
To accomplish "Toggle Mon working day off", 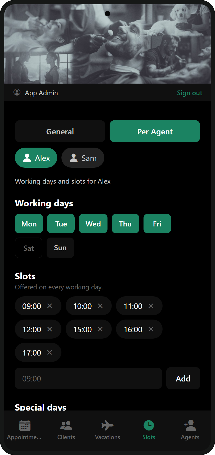I will 29,224.
